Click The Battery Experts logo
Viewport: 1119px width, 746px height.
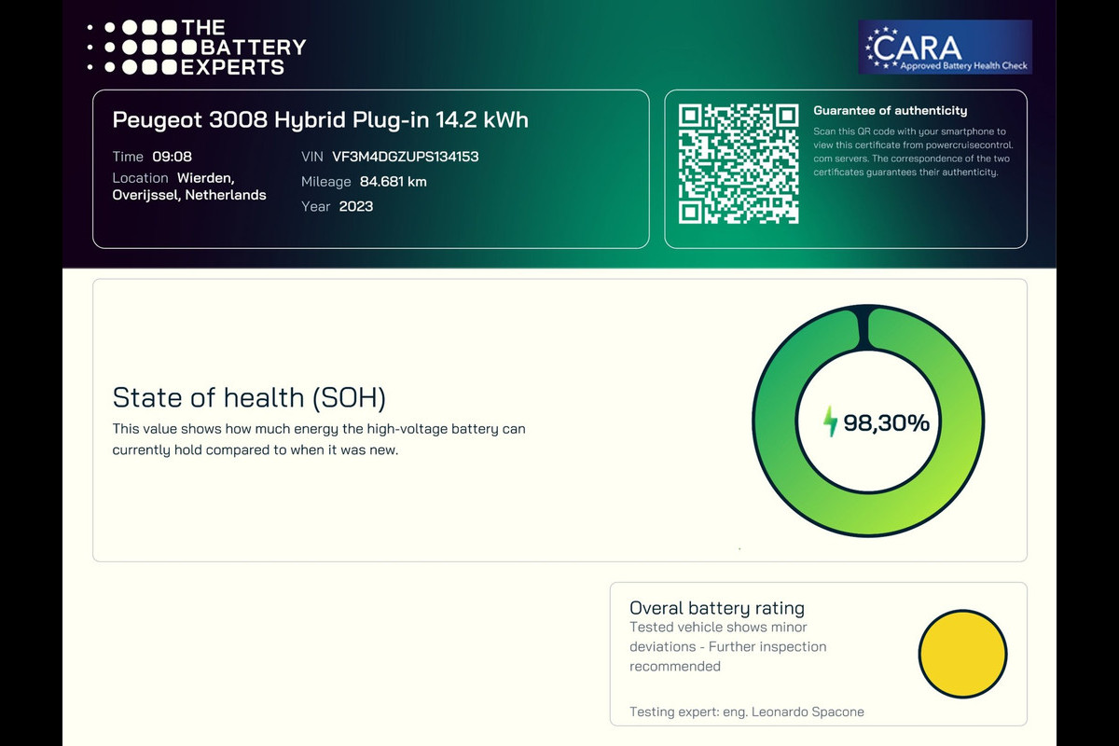(197, 47)
